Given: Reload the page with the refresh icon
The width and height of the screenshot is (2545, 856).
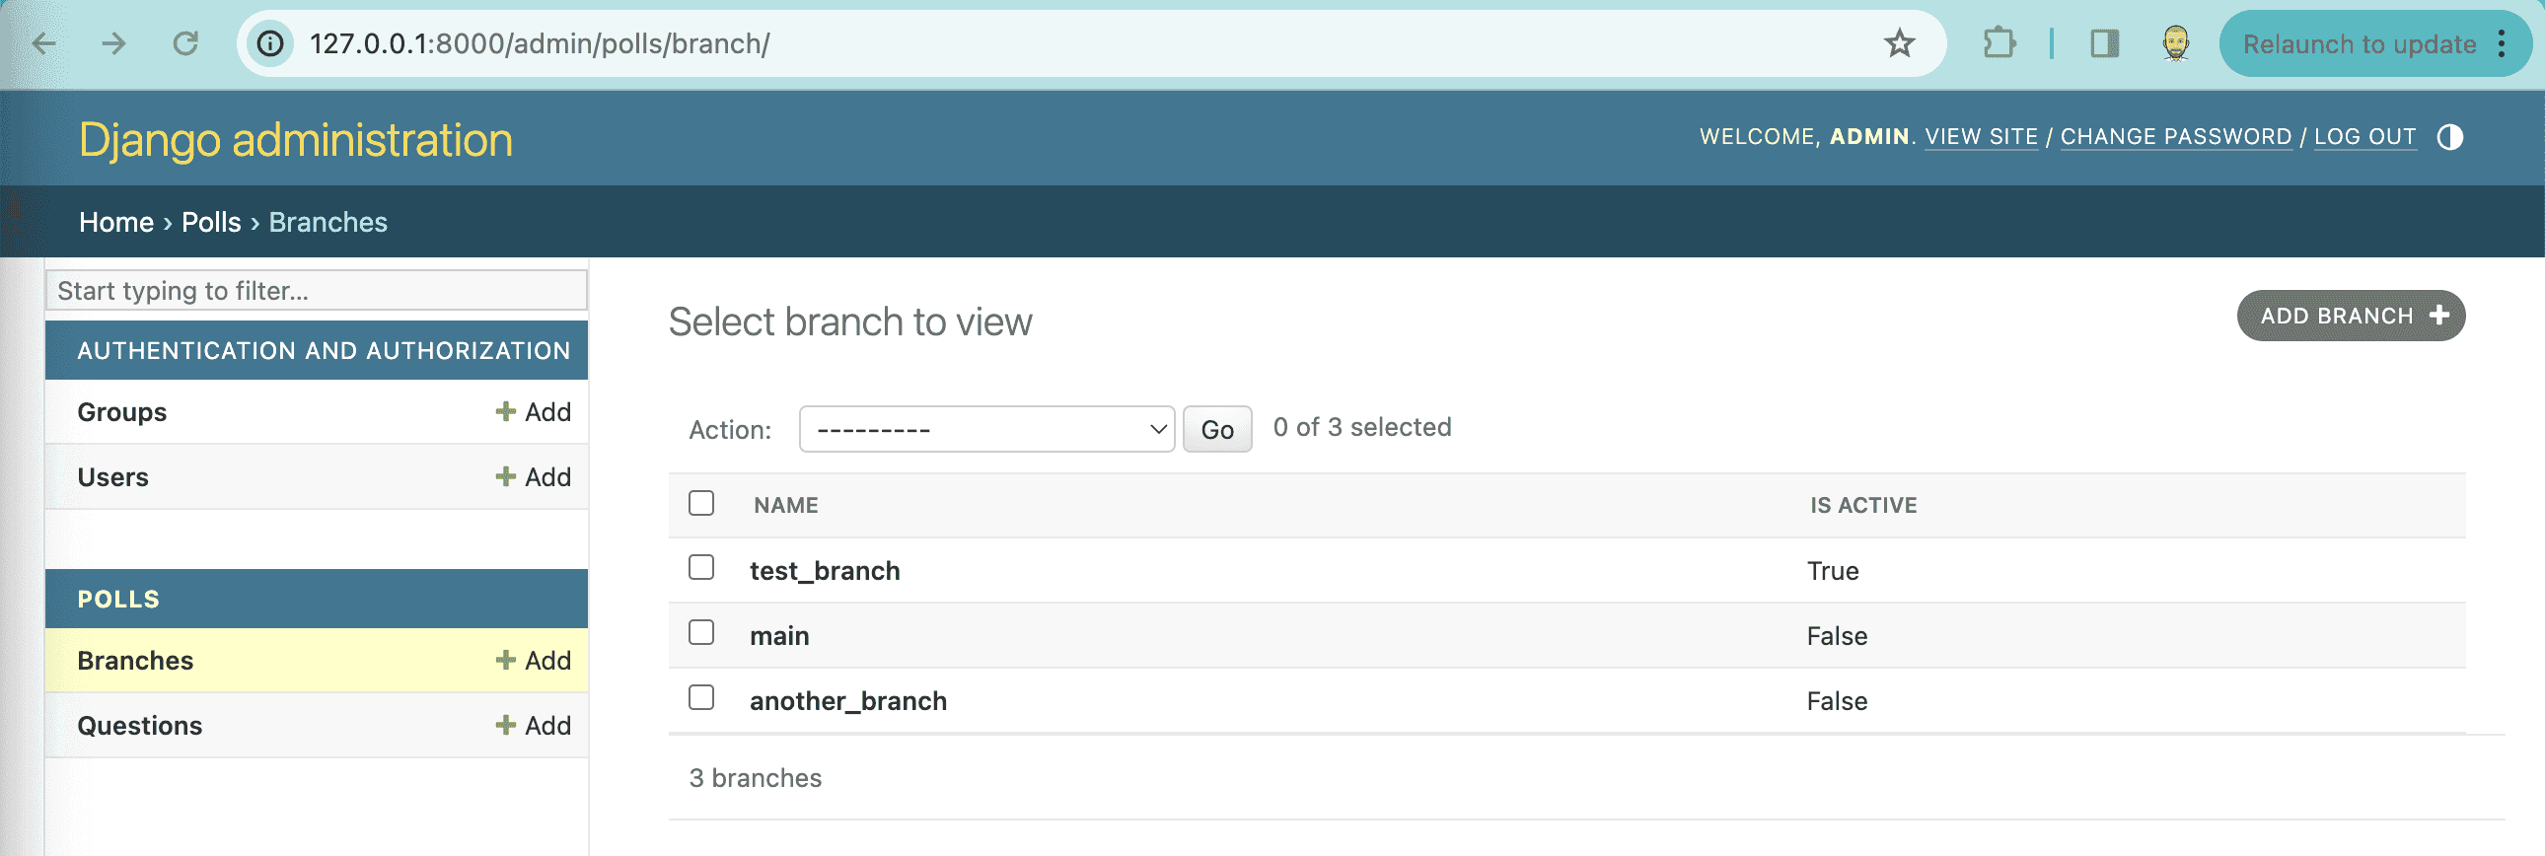Looking at the screenshot, I should pyautogui.click(x=185, y=43).
